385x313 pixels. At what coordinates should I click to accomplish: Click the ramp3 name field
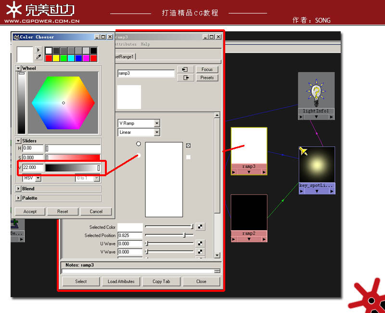tap(146, 73)
